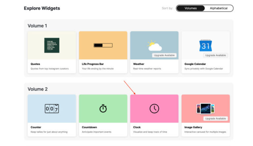
Task: Switch sorting to Alphabetical
Action: tap(218, 8)
